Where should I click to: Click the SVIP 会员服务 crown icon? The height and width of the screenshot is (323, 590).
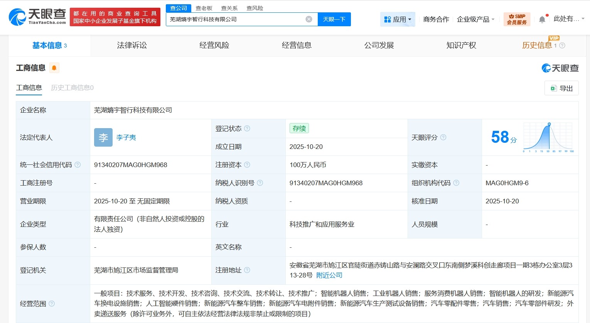(511, 16)
